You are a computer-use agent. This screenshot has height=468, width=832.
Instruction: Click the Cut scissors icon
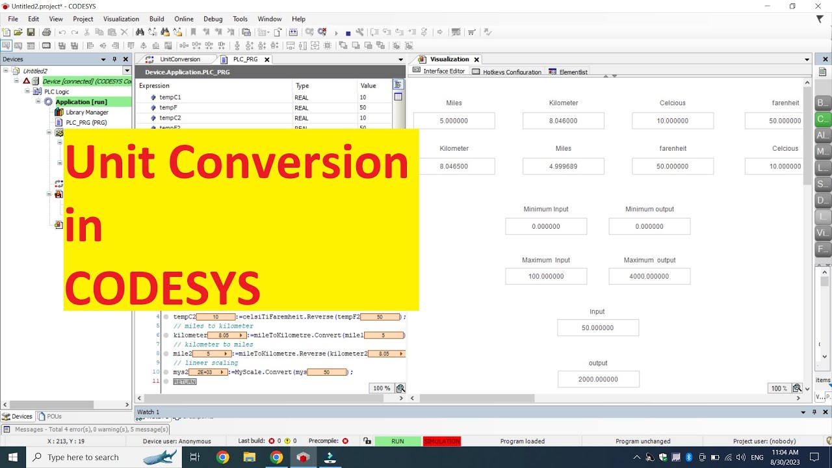click(87, 32)
